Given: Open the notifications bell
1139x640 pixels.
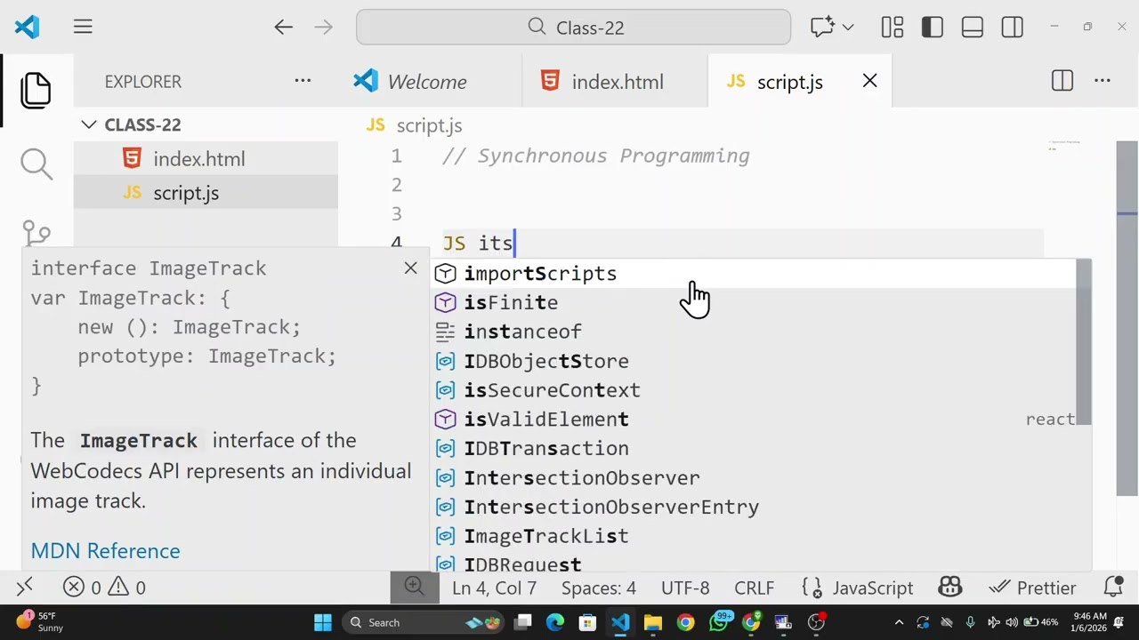Looking at the screenshot, I should tap(1113, 588).
